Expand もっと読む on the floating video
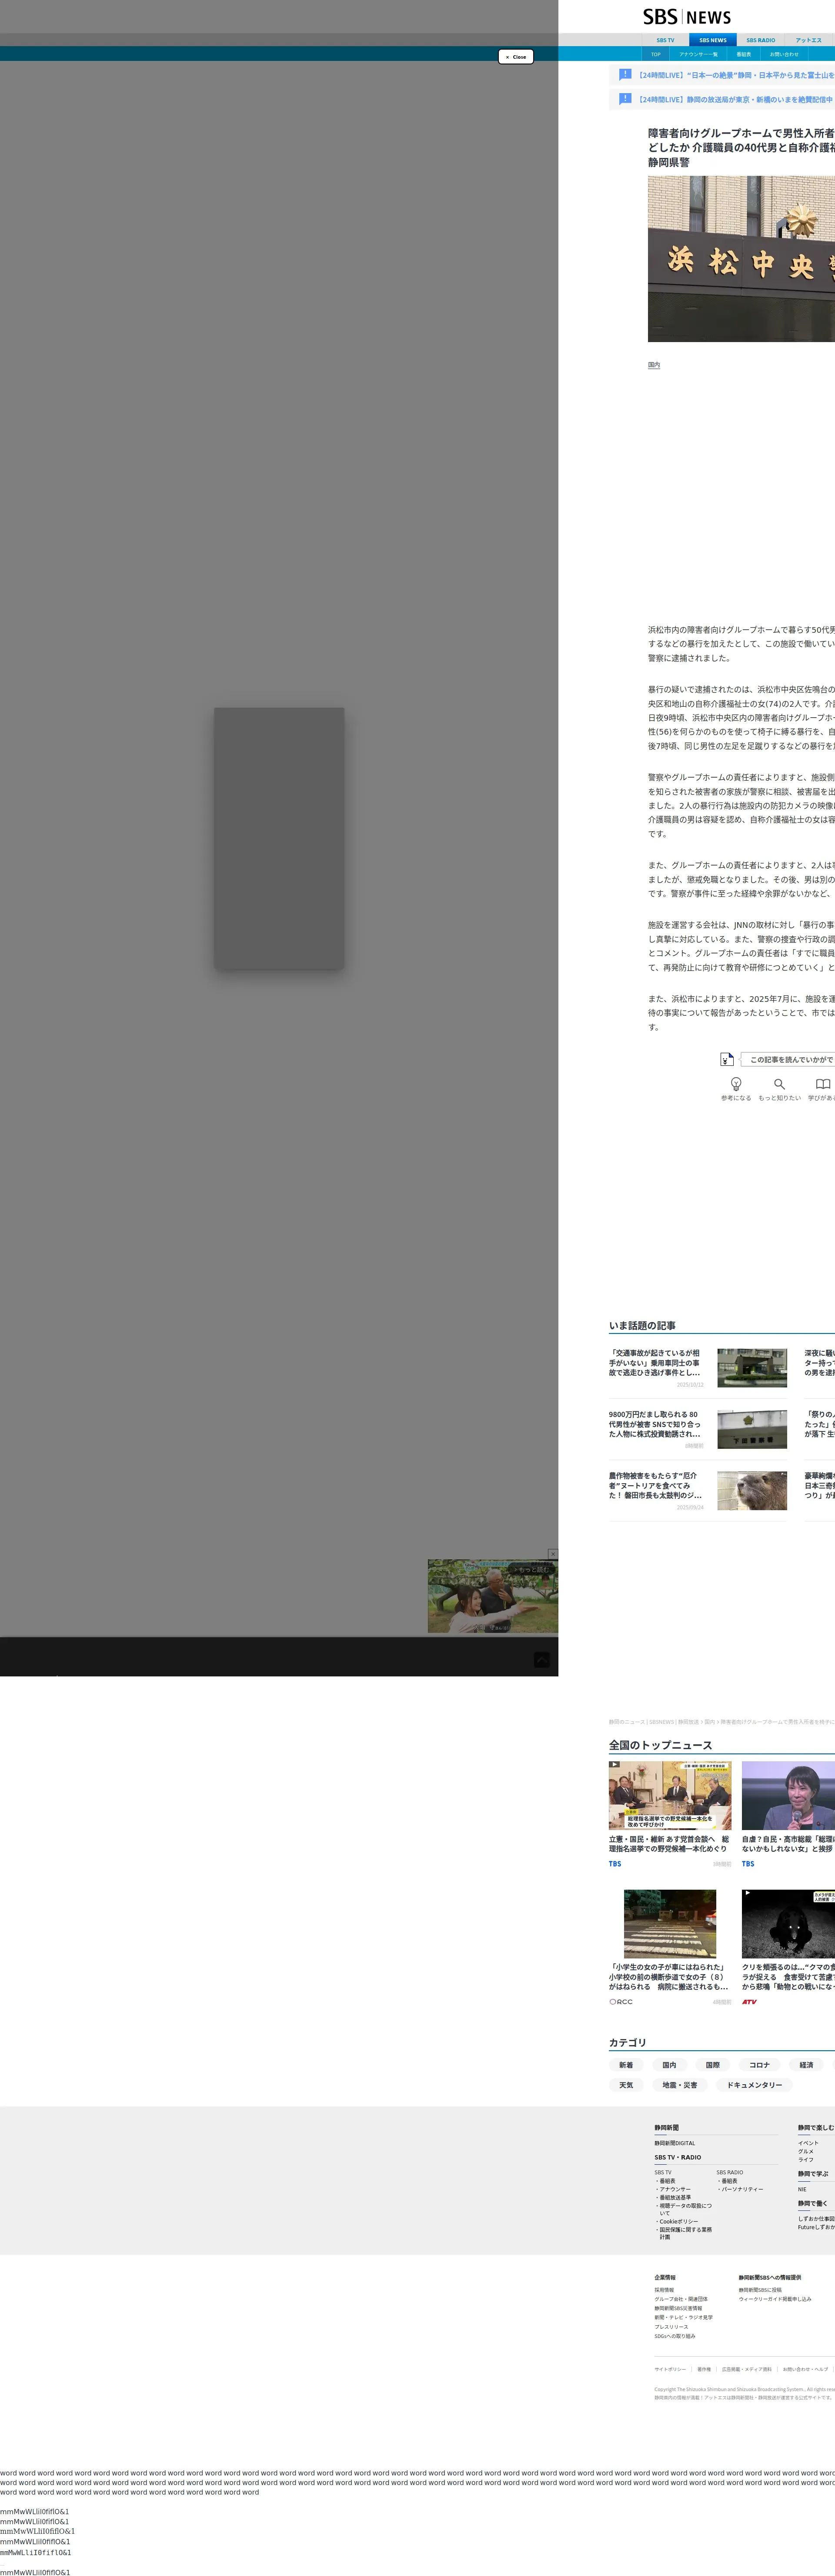This screenshot has width=835, height=2576. [x=532, y=1569]
